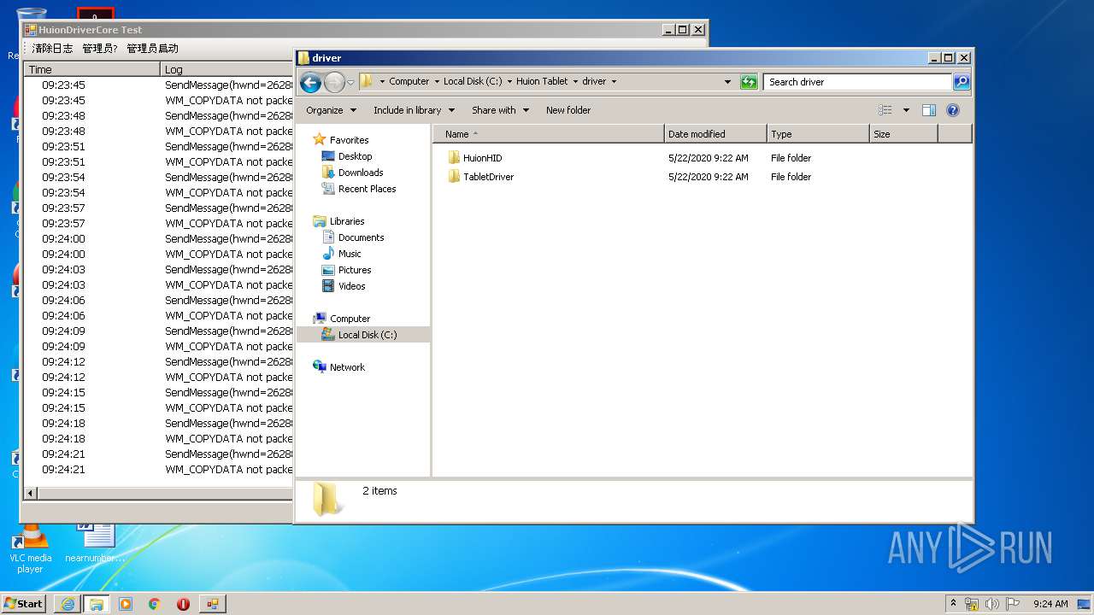The width and height of the screenshot is (1094, 615).
Task: Sort by the Size column header
Action: tap(903, 134)
